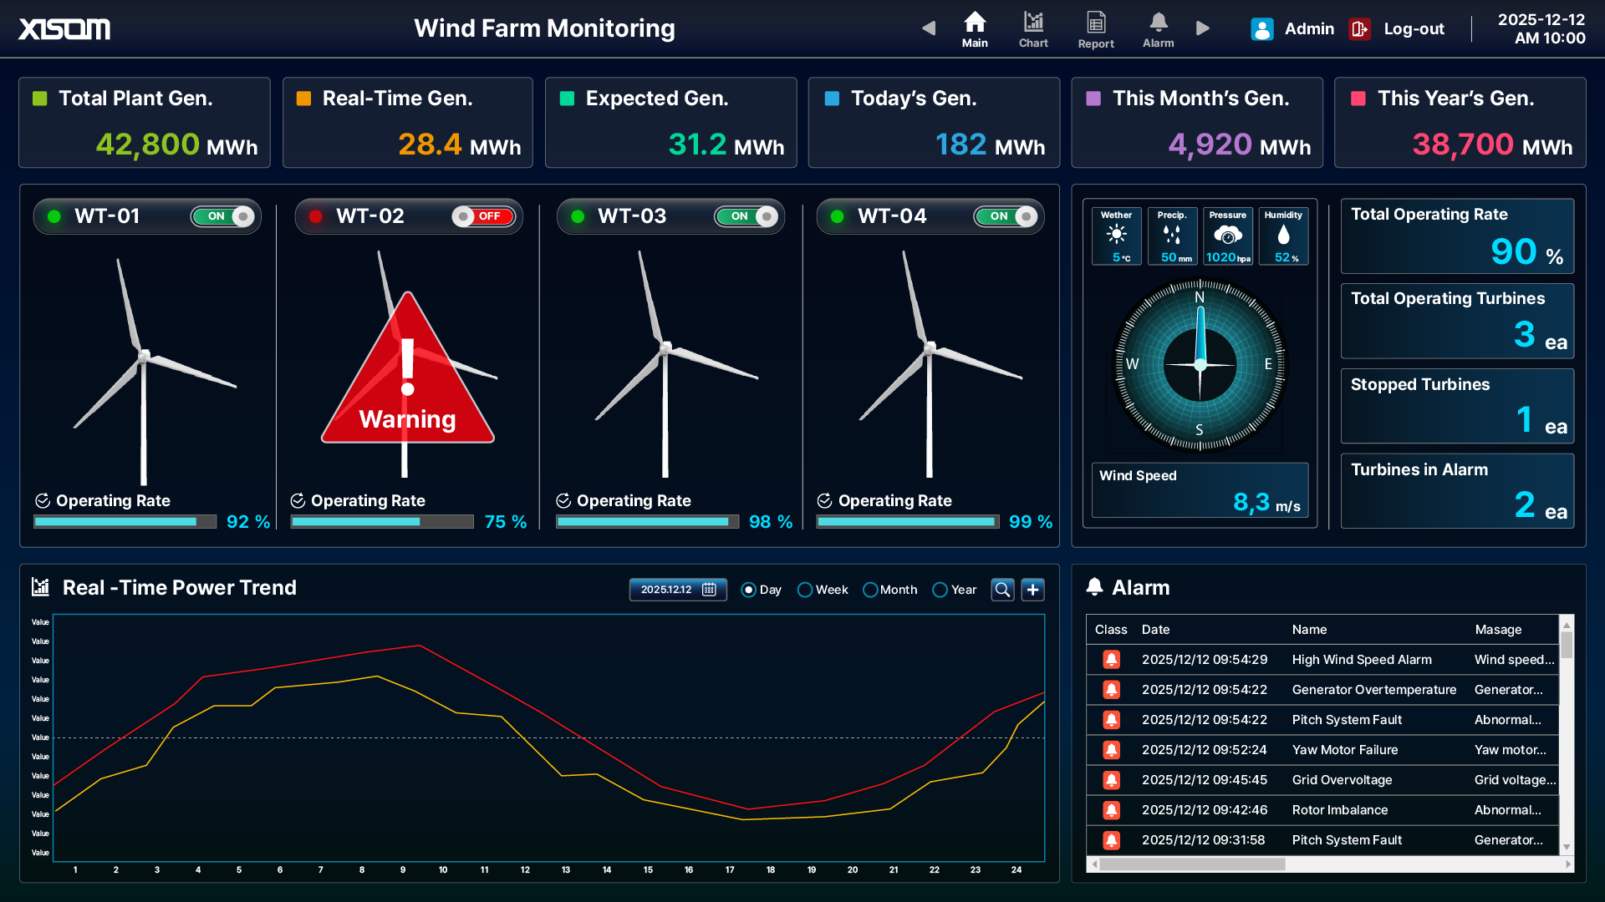This screenshot has width=1605, height=902.
Task: Select the Week radio button
Action: 805,590
